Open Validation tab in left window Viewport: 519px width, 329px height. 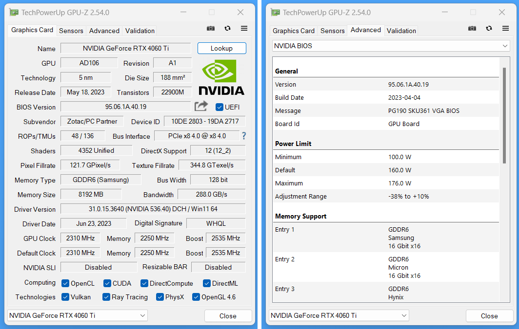(x=140, y=31)
